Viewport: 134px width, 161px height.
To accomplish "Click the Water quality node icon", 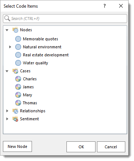I will click(x=18, y=63).
